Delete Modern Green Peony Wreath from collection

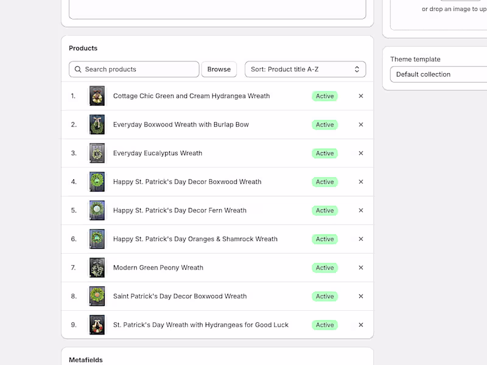pos(361,268)
